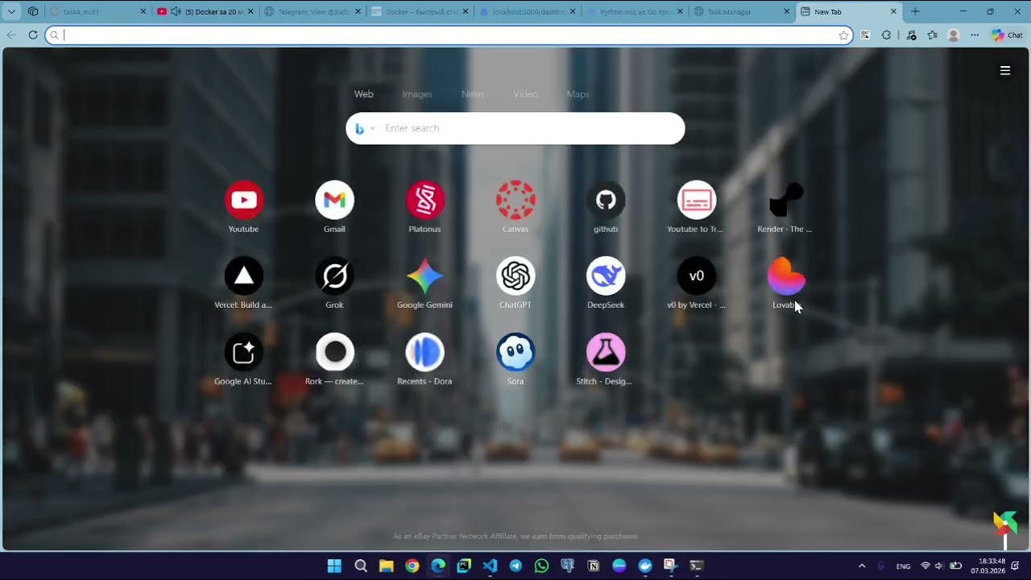Click the colorful pinwheel widget icon
The image size is (1031, 580).
click(1004, 524)
